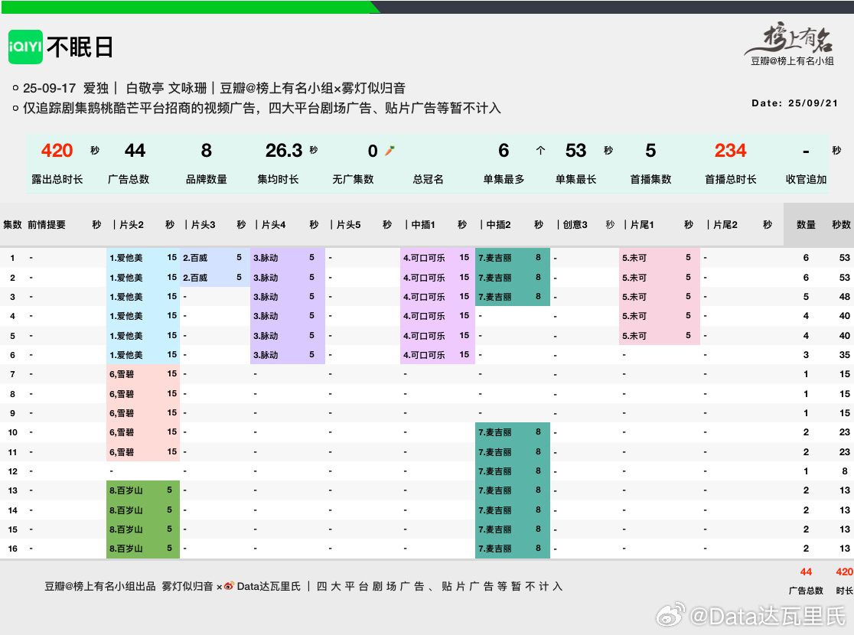
Task: Click the 数量 column header
Action: point(806,224)
